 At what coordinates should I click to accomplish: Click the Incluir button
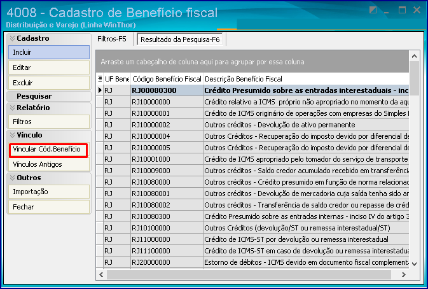click(49, 52)
